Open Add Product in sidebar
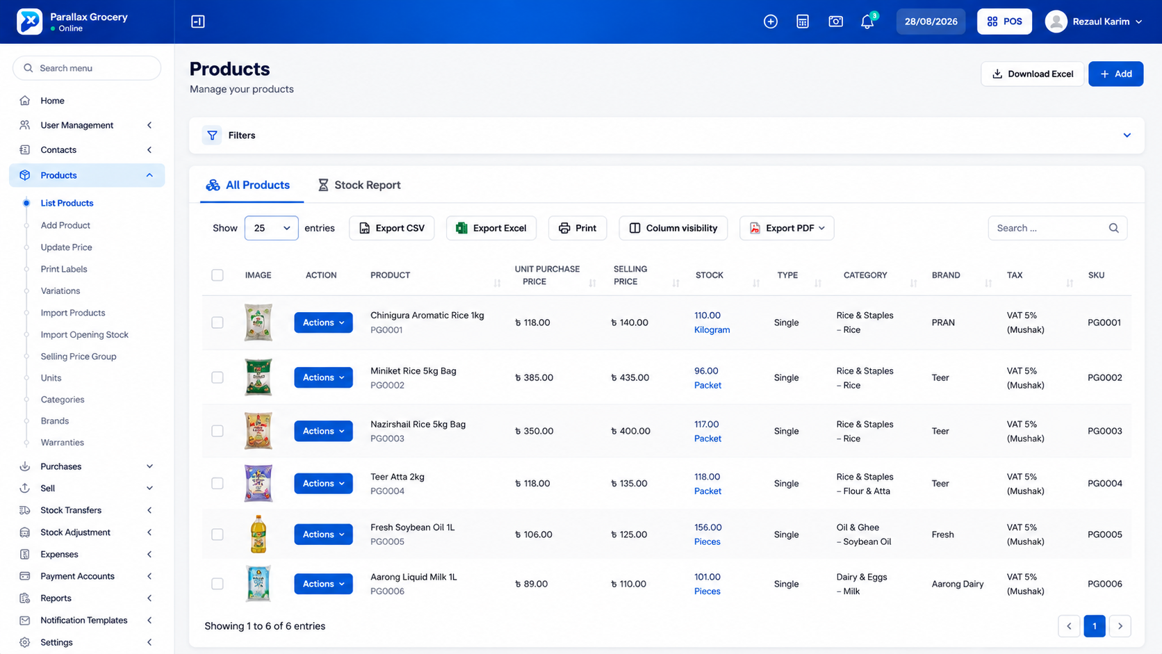 65,225
